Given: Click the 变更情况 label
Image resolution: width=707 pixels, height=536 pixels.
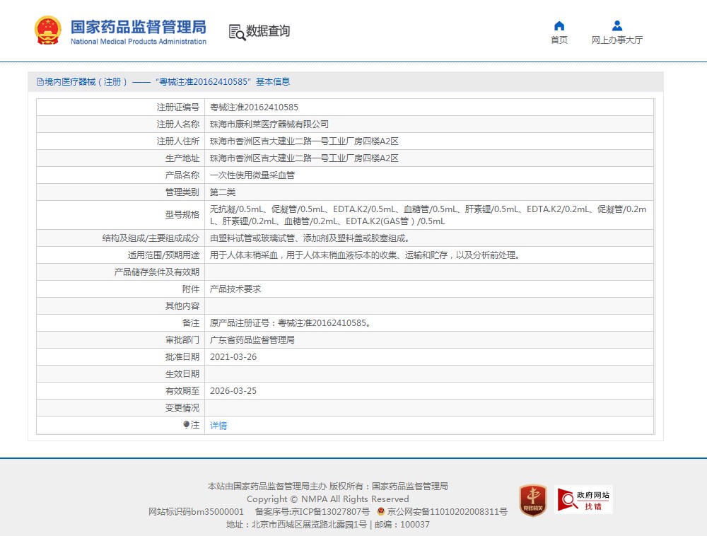Looking at the screenshot, I should click(x=182, y=408).
